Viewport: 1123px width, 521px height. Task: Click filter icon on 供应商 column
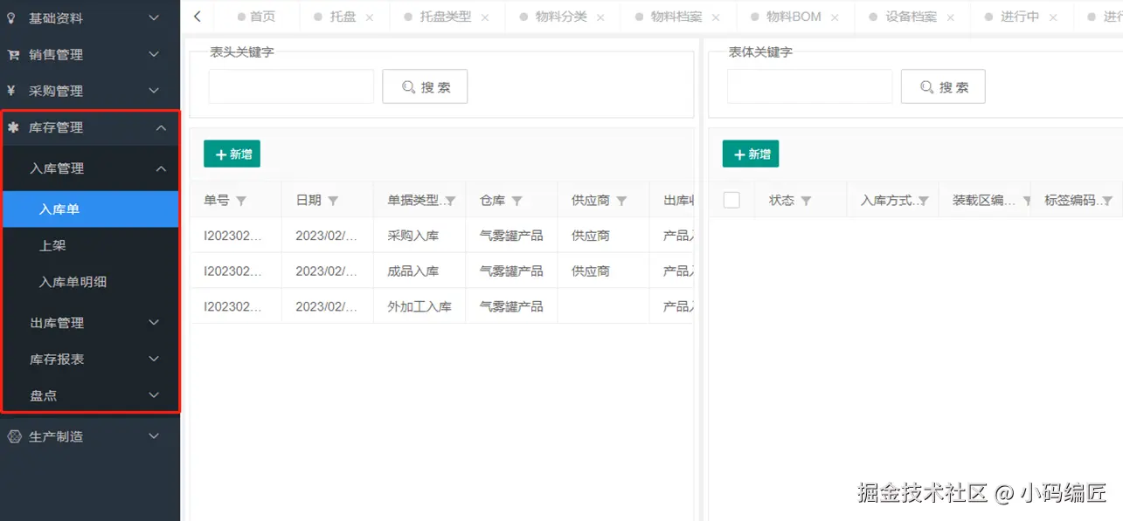point(621,201)
